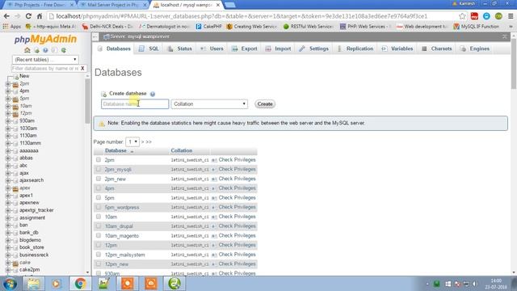Open the phpMyAdmin home icon

(x=27, y=50)
